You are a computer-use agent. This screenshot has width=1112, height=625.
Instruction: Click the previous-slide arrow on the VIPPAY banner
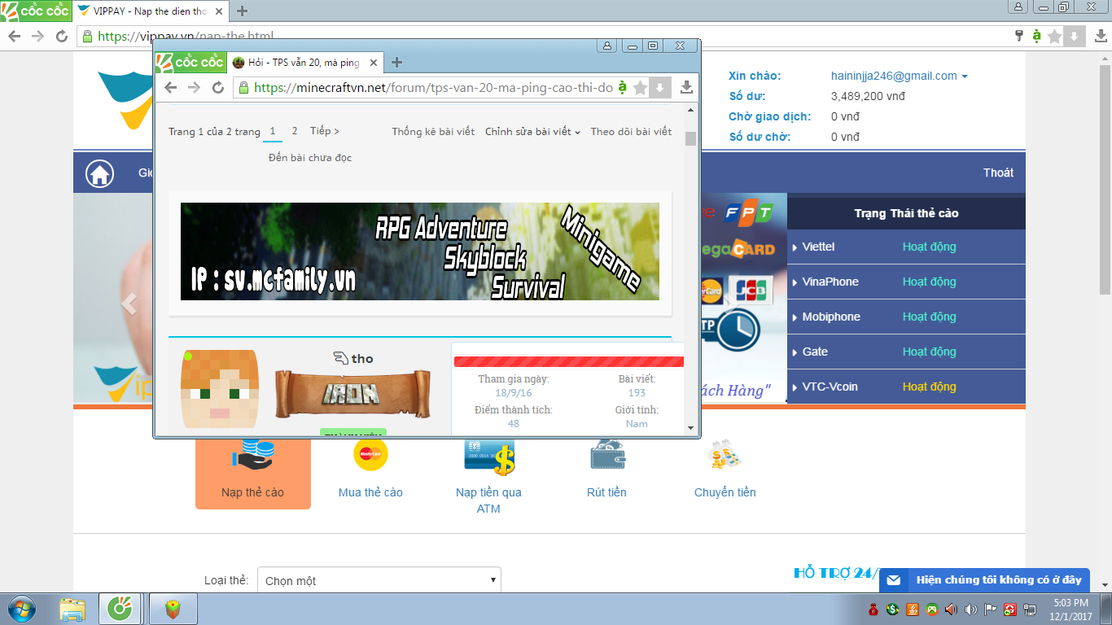pyautogui.click(x=128, y=304)
